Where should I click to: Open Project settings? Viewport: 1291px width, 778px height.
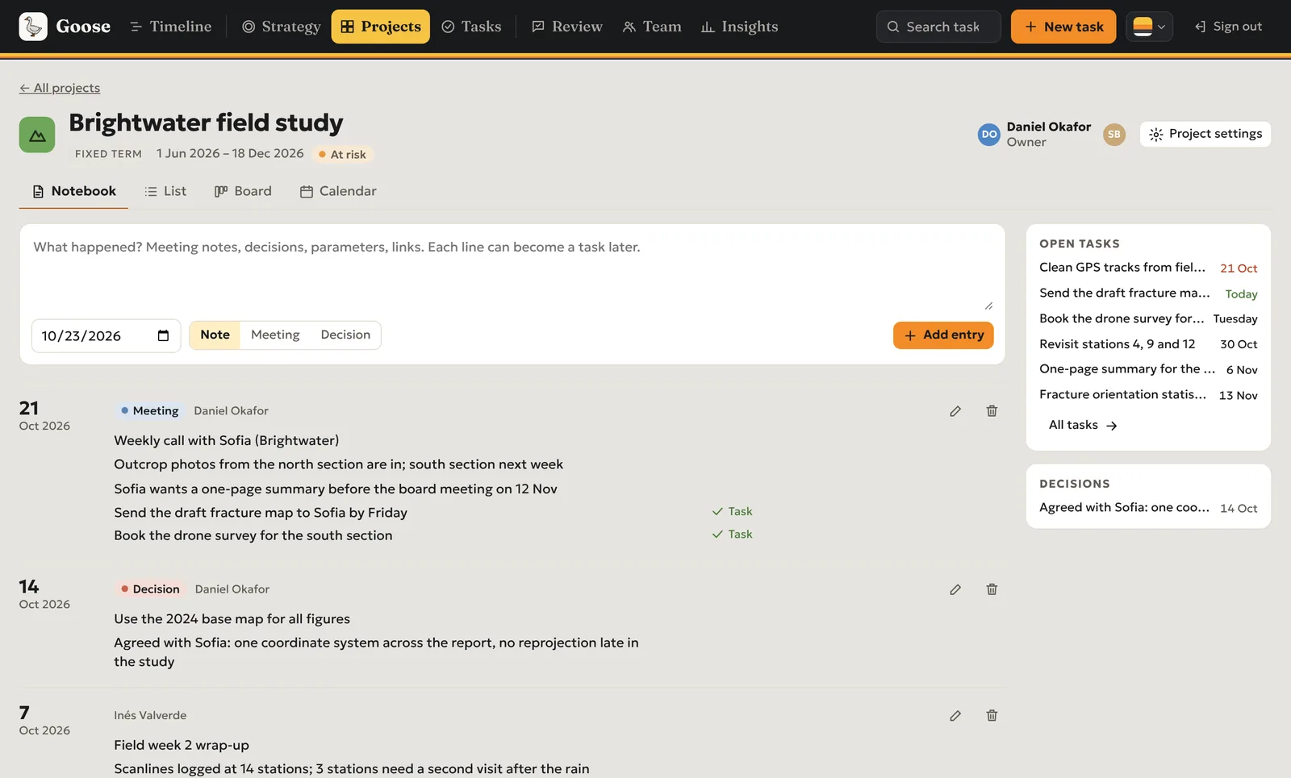(1205, 134)
